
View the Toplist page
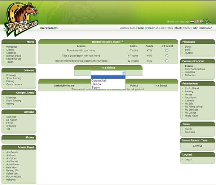[x=10, y=62]
